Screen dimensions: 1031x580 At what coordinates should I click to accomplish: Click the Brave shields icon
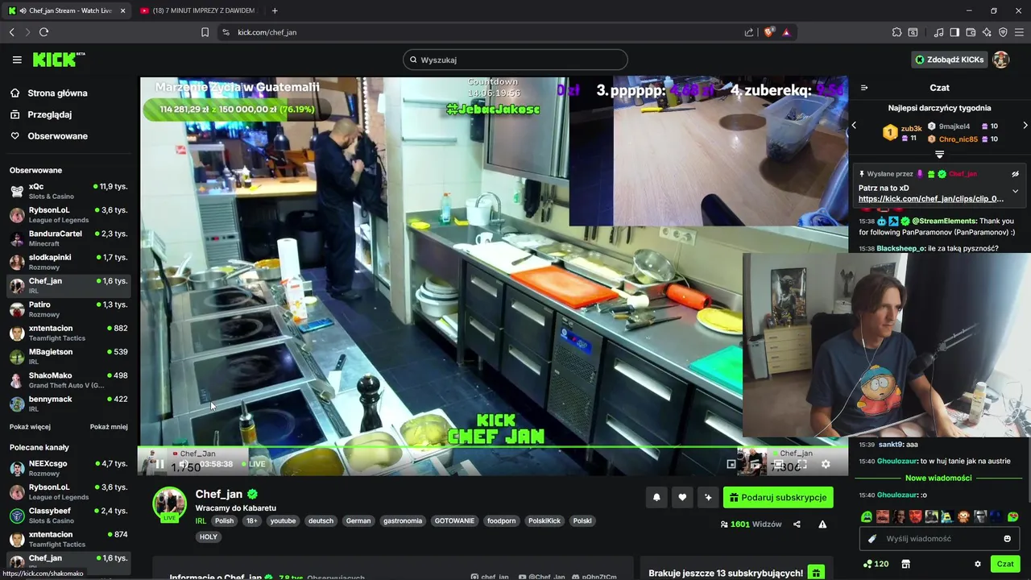click(769, 32)
